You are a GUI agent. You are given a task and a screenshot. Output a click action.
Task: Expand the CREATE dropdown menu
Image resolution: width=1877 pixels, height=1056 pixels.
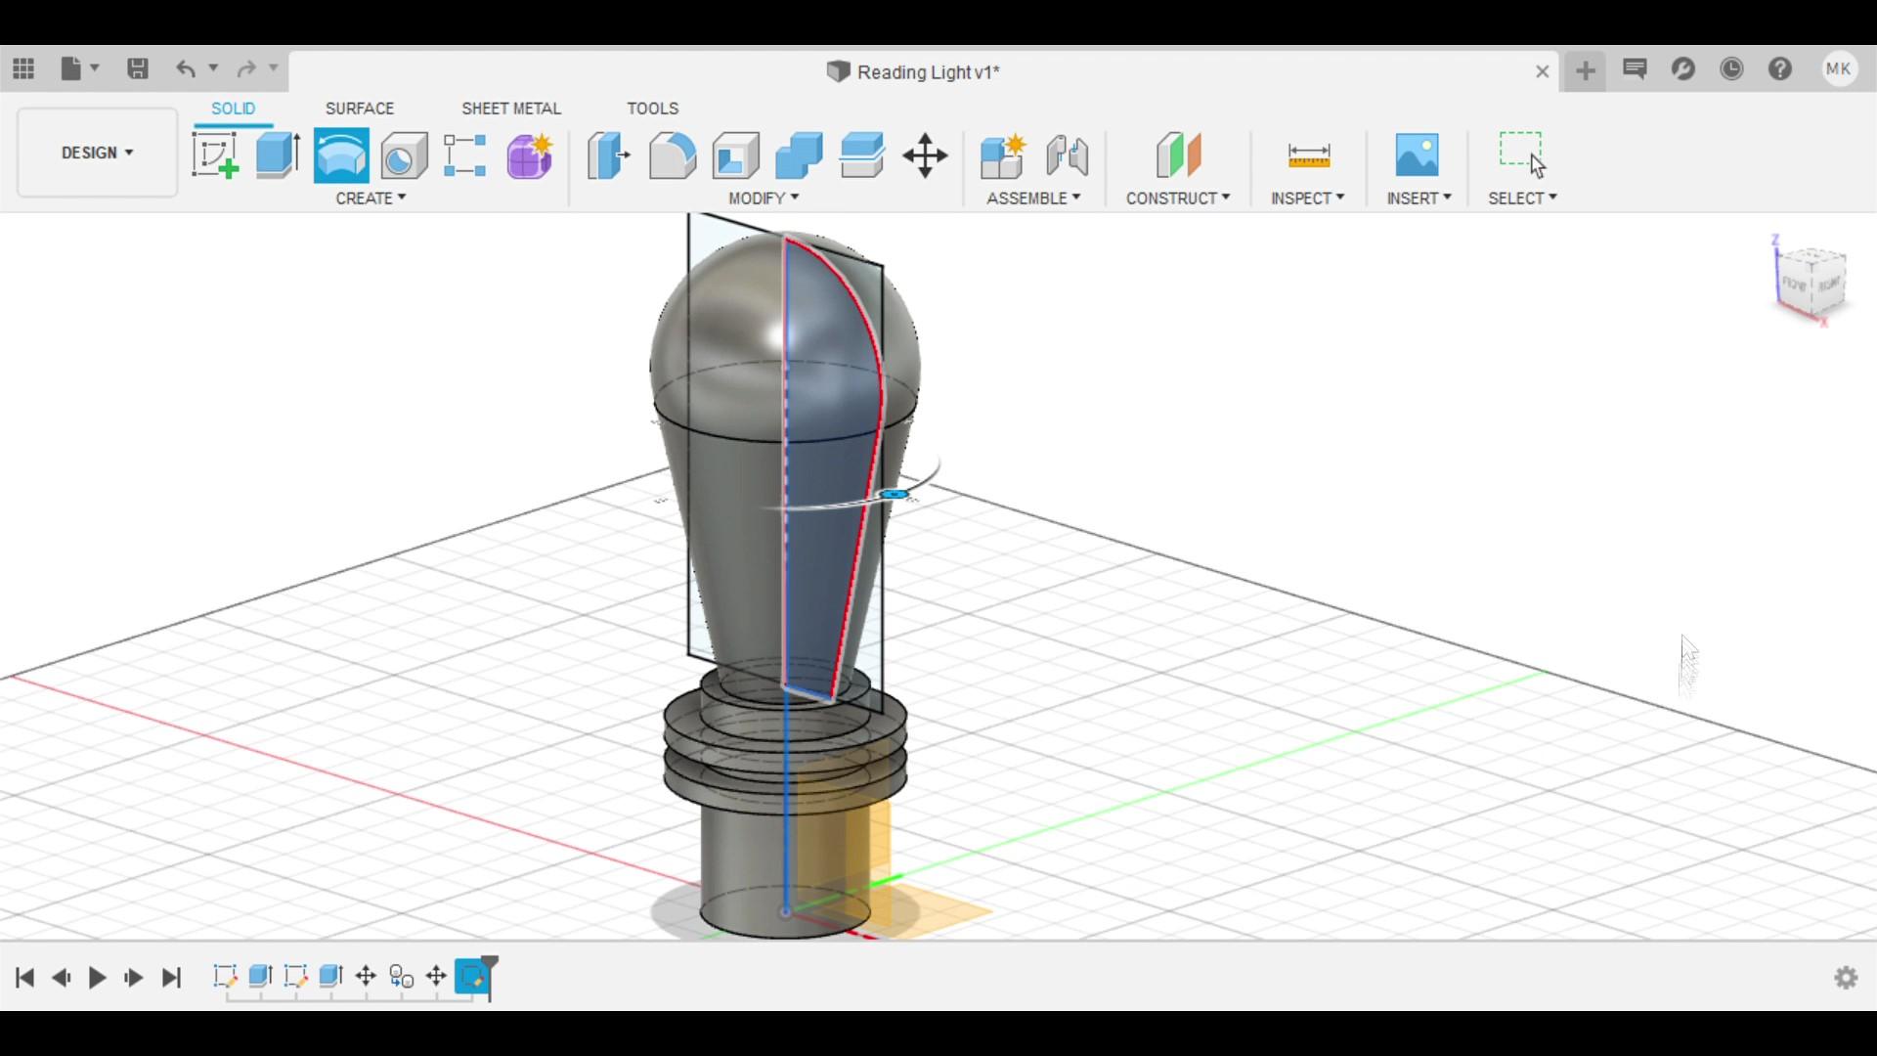tap(370, 198)
